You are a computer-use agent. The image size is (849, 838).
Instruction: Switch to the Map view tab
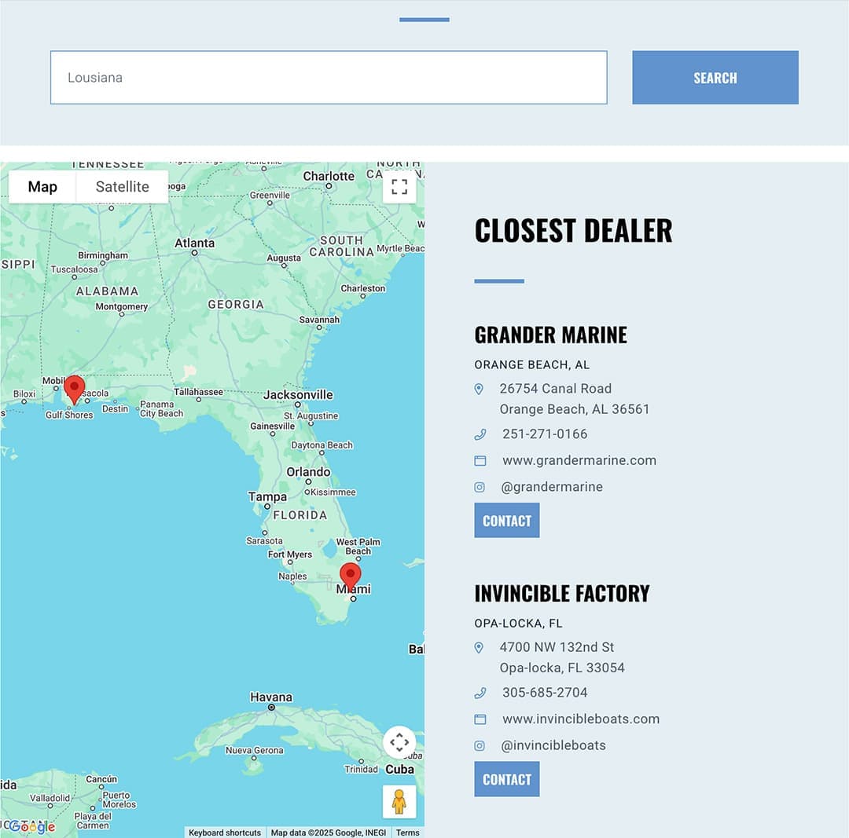42,187
